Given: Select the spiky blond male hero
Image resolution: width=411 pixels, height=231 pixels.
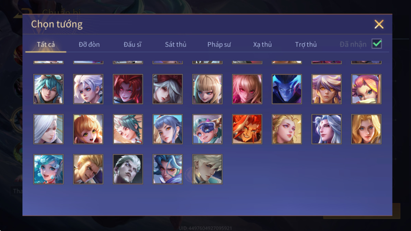Looking at the screenshot, I should (88, 169).
